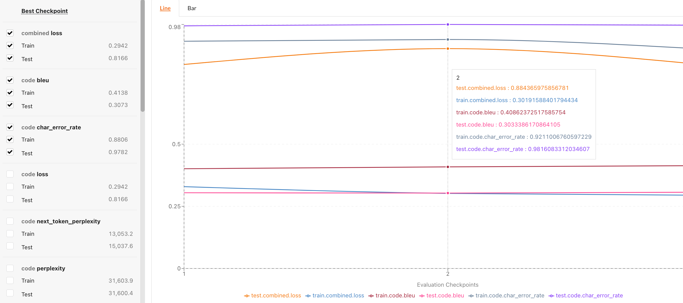Click test.code.char_error_rate legend label

[589, 296]
